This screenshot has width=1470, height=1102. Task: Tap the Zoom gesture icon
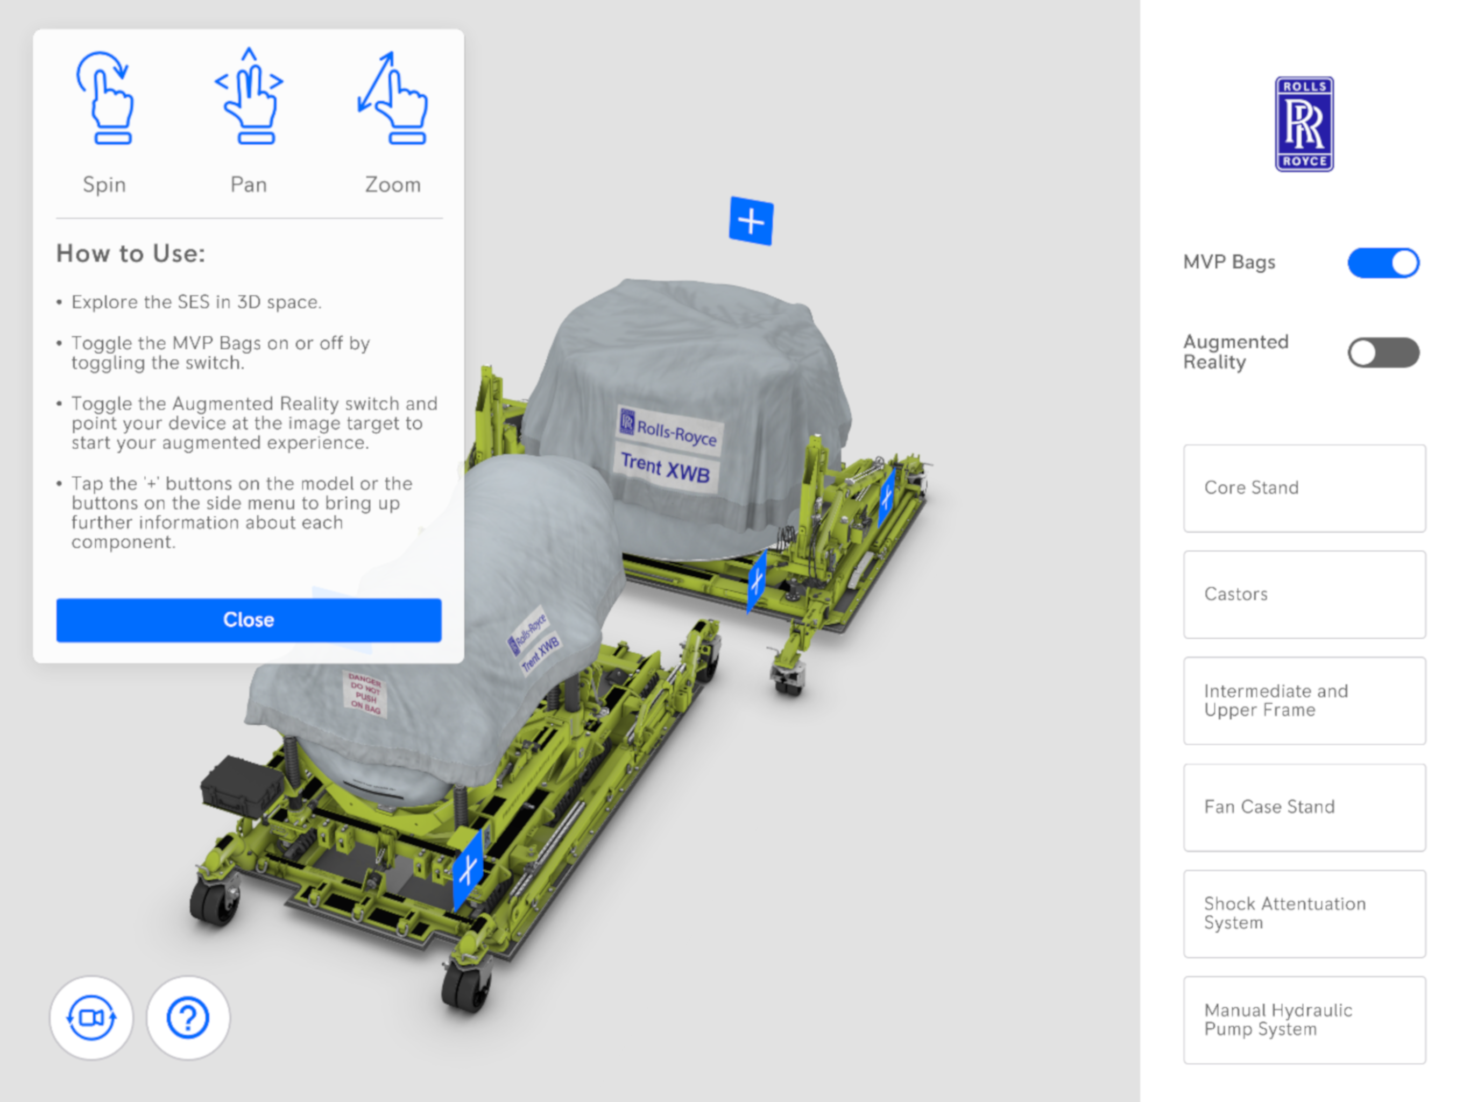point(393,98)
